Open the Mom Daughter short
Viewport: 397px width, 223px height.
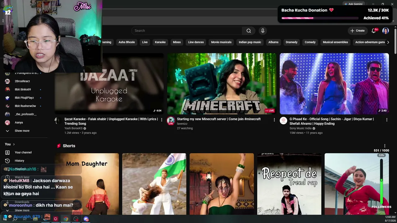[87, 184]
